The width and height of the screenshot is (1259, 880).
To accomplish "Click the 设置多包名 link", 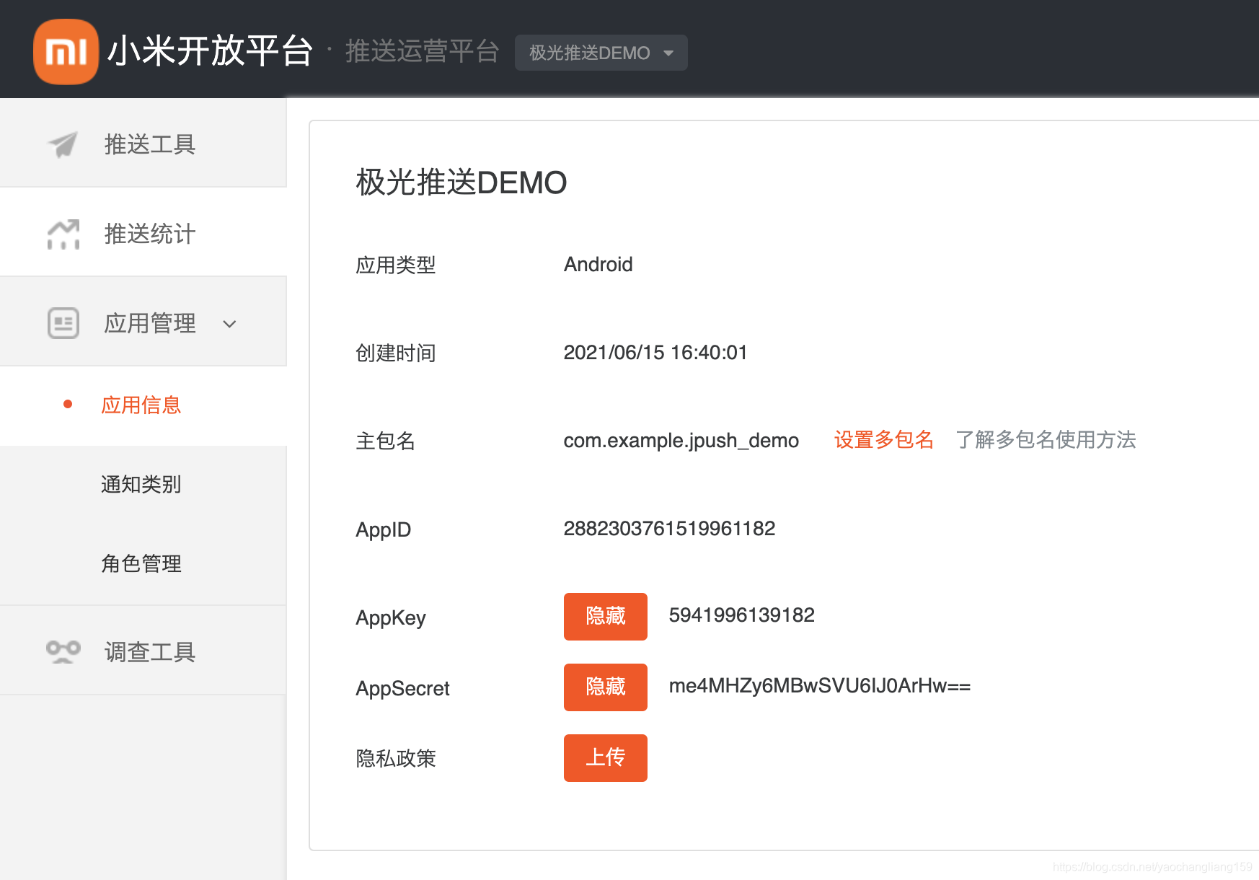I will point(883,440).
